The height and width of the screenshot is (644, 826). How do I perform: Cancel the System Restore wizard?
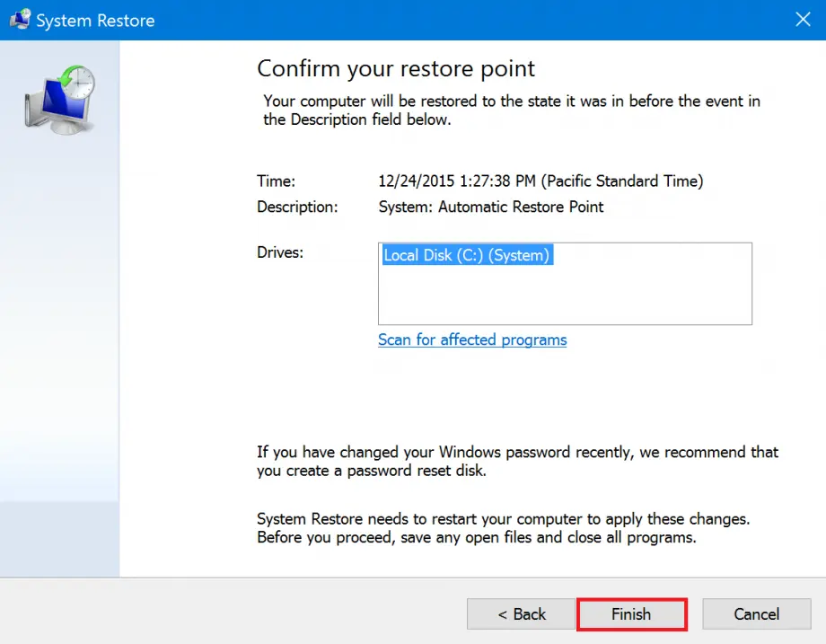click(757, 614)
